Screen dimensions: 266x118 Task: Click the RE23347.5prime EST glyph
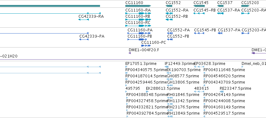222,92
